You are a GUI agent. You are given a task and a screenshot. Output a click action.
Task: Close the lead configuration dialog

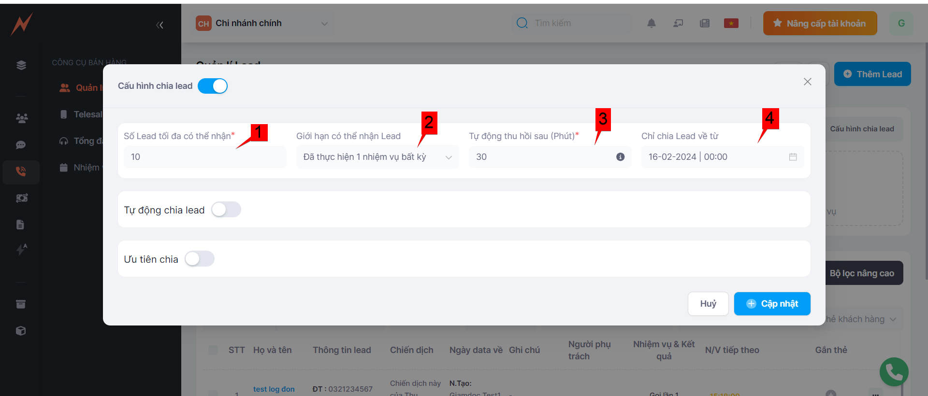point(807,82)
